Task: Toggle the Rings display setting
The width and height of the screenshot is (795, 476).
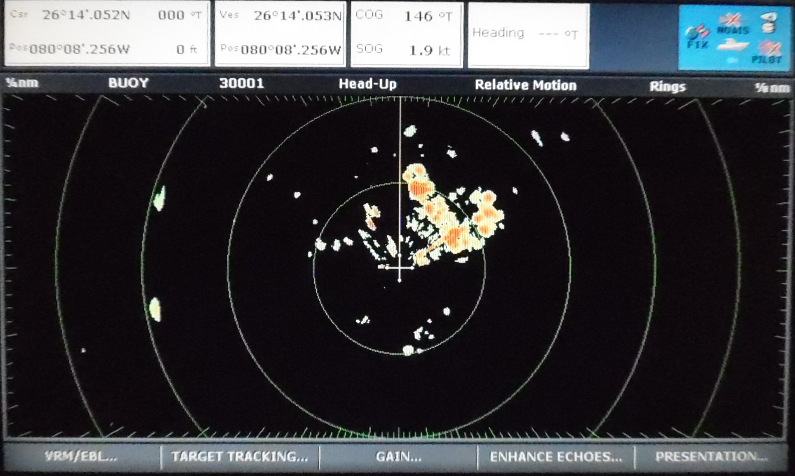Action: coord(667,86)
